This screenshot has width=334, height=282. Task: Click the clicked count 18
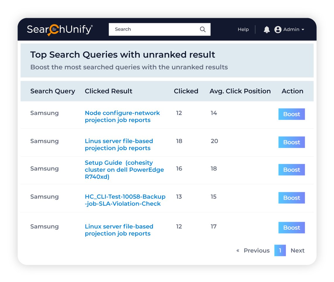179,141
